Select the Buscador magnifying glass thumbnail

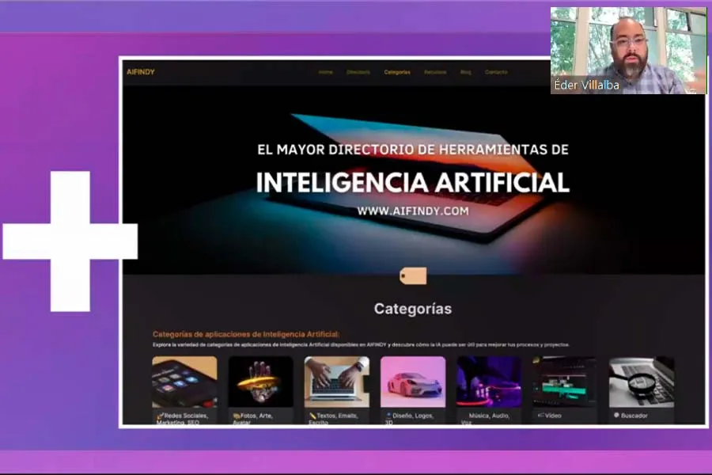tap(640, 382)
